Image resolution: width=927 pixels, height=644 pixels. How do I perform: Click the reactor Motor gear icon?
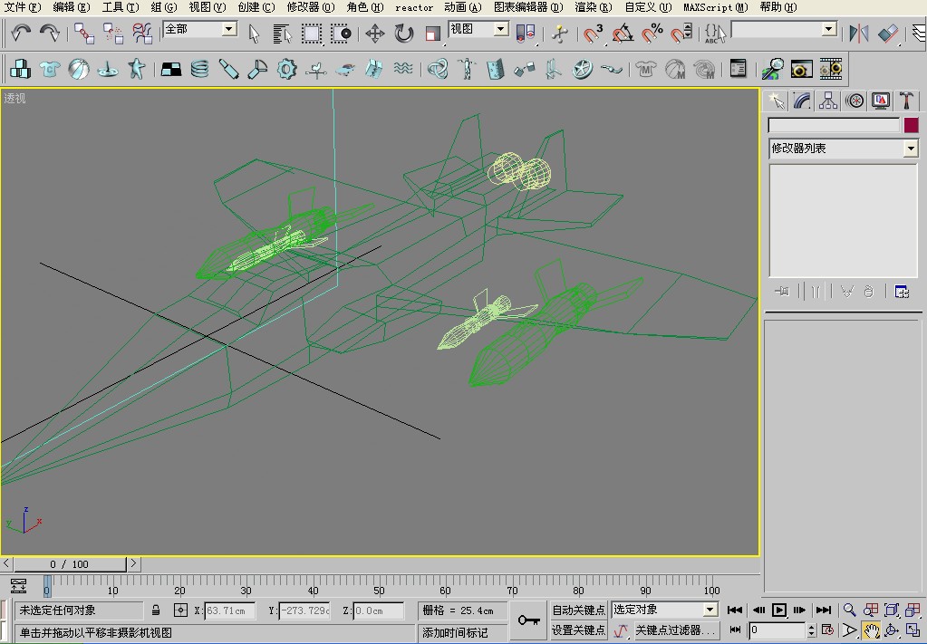click(x=286, y=69)
